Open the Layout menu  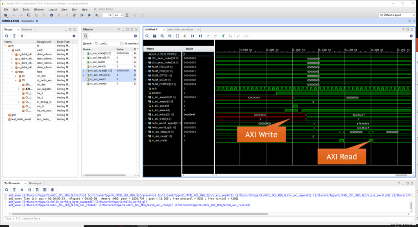tap(53, 9)
